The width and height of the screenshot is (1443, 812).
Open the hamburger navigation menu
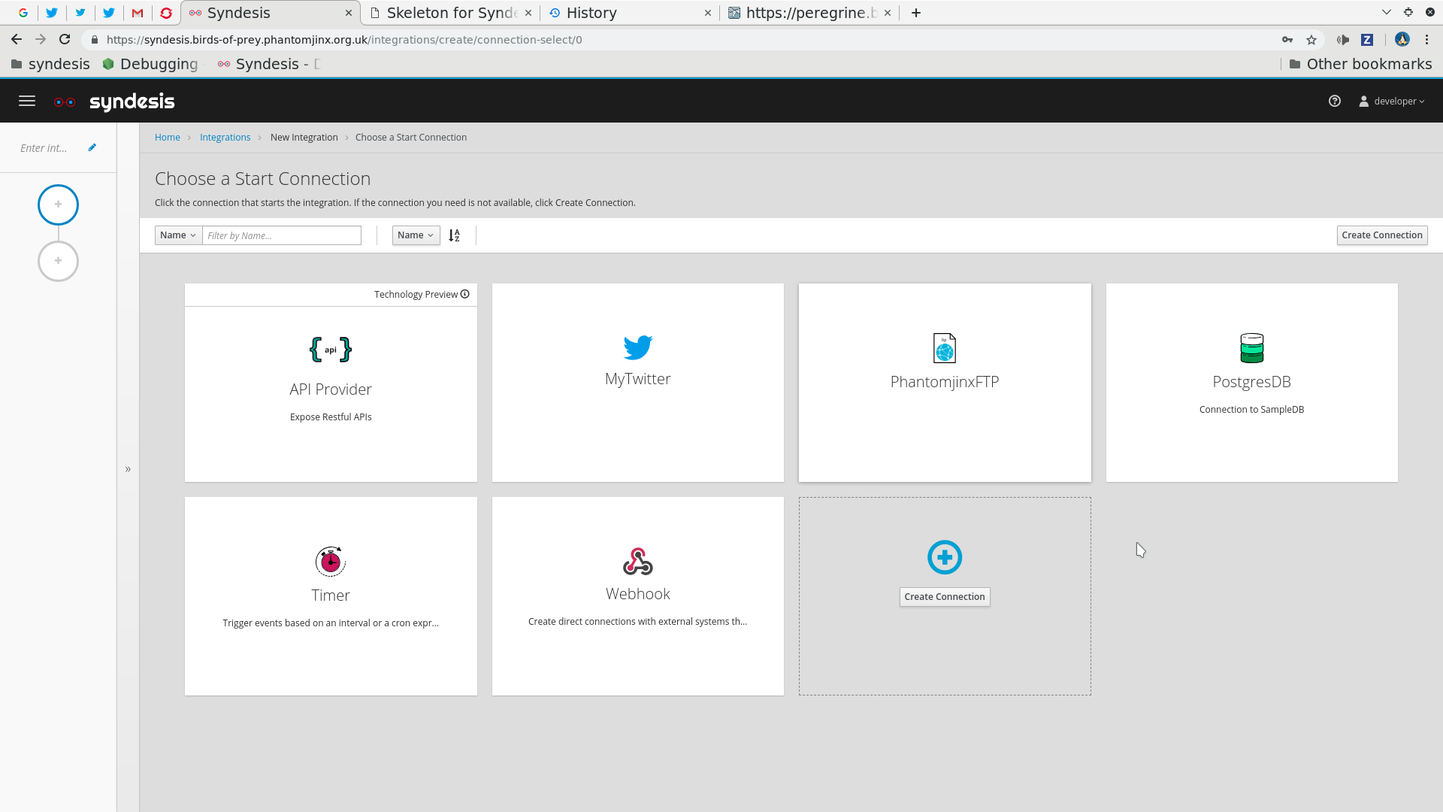27,101
